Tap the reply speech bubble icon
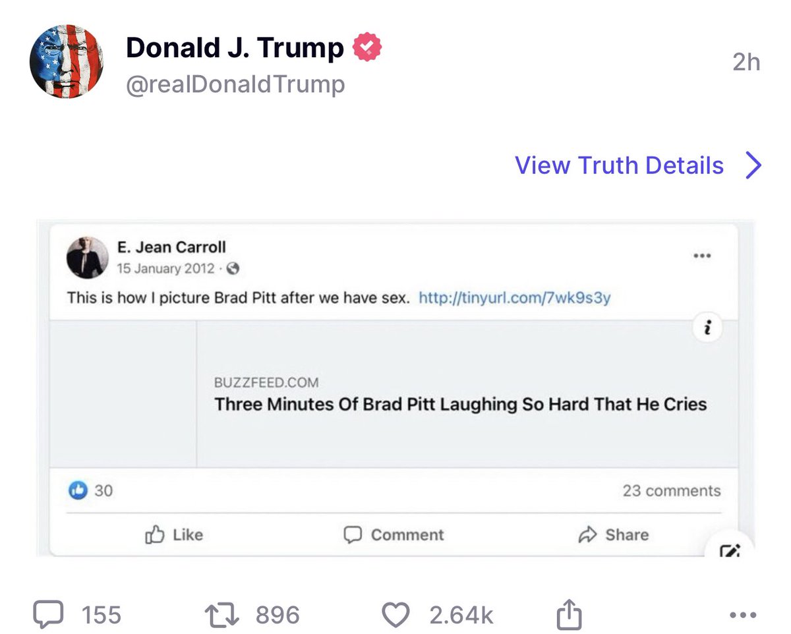This screenshot has height=634, width=791. [47, 614]
